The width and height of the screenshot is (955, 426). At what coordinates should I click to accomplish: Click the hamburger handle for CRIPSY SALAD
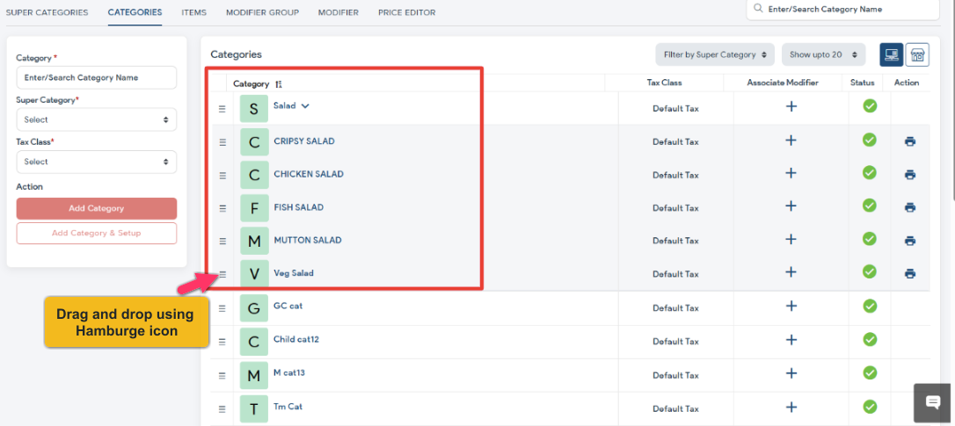pyautogui.click(x=222, y=141)
